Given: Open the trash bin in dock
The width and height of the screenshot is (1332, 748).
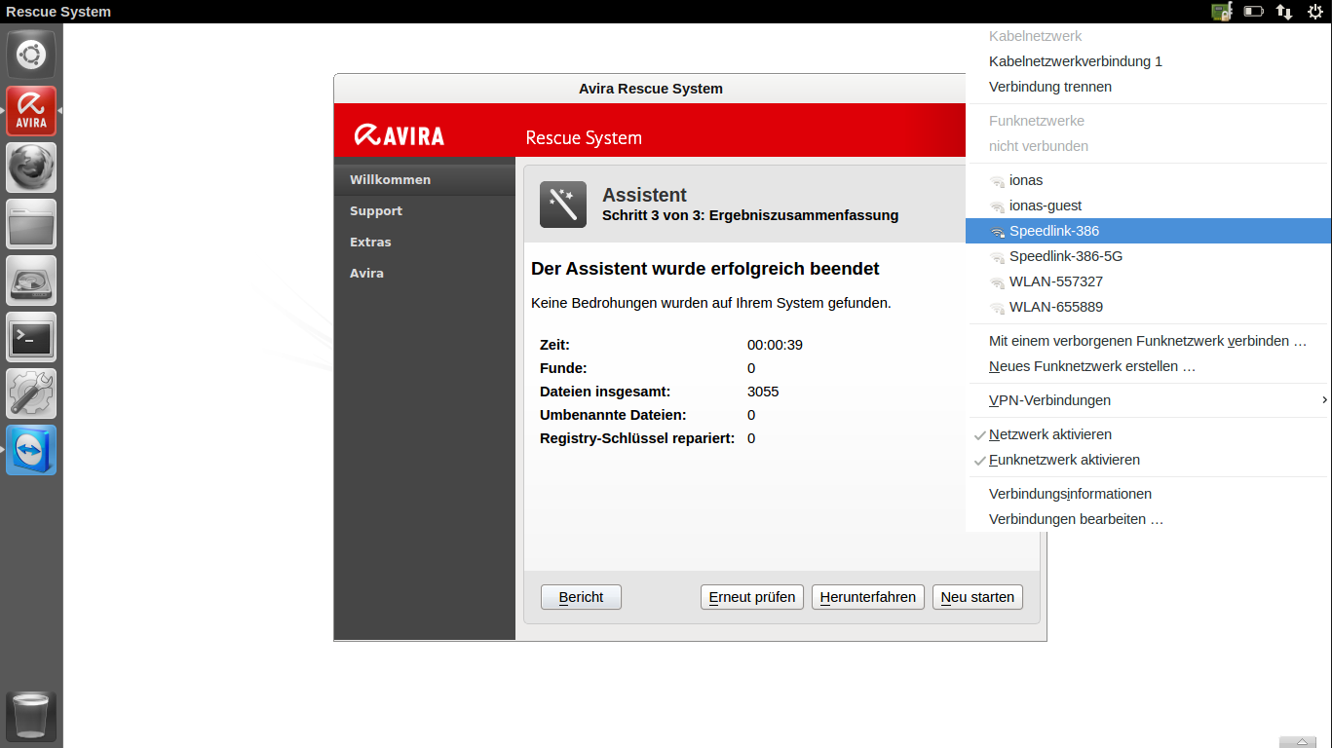Looking at the screenshot, I should (31, 717).
